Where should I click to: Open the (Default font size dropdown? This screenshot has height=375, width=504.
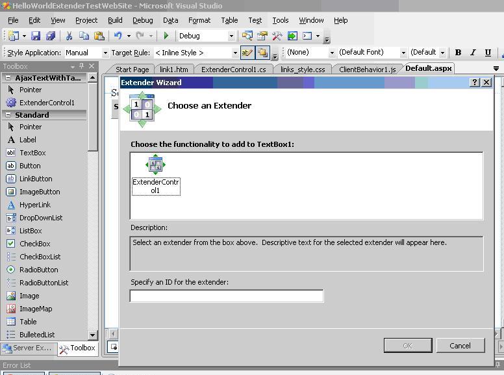pyautogui.click(x=442, y=53)
